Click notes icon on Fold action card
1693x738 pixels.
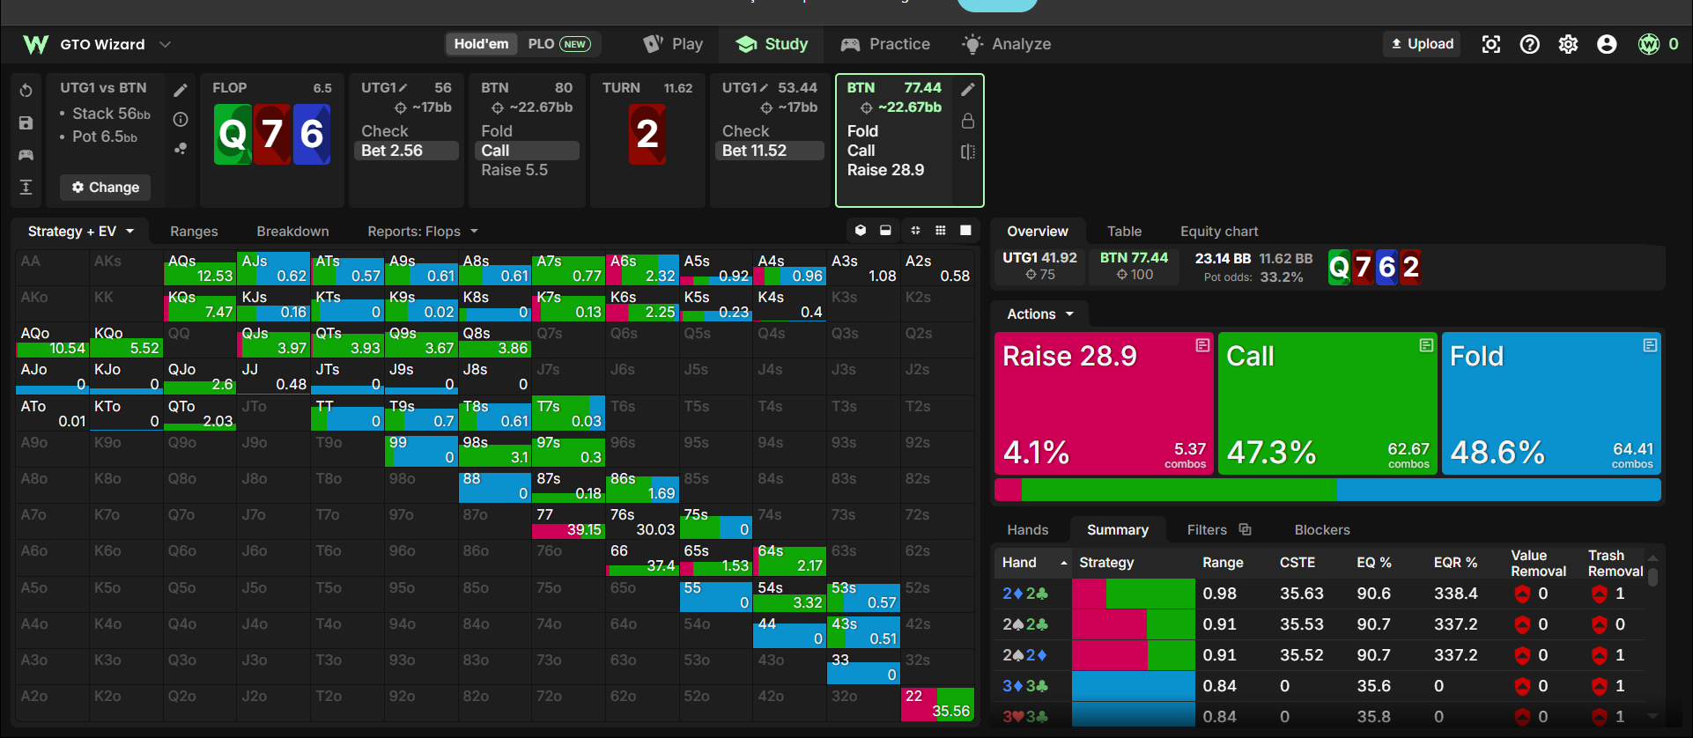[1650, 345]
